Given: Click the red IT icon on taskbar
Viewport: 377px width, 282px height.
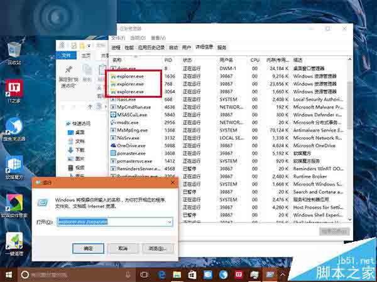Looking at the screenshot, I should 239,275.
